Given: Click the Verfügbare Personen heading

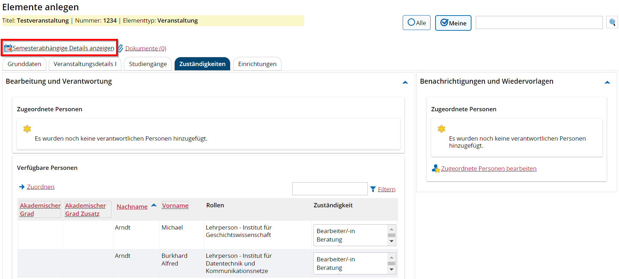Looking at the screenshot, I should click(47, 168).
